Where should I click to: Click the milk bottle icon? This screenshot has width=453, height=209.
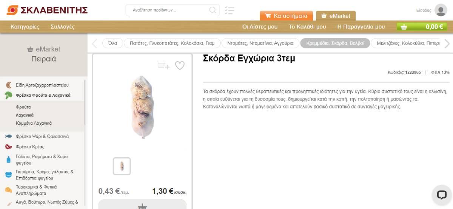pyautogui.click(x=8, y=159)
